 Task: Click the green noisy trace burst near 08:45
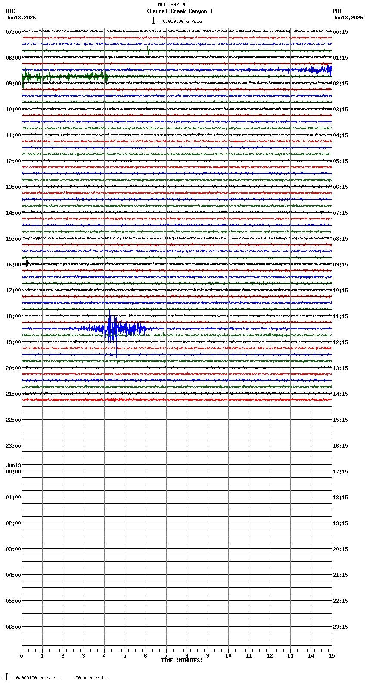point(65,77)
